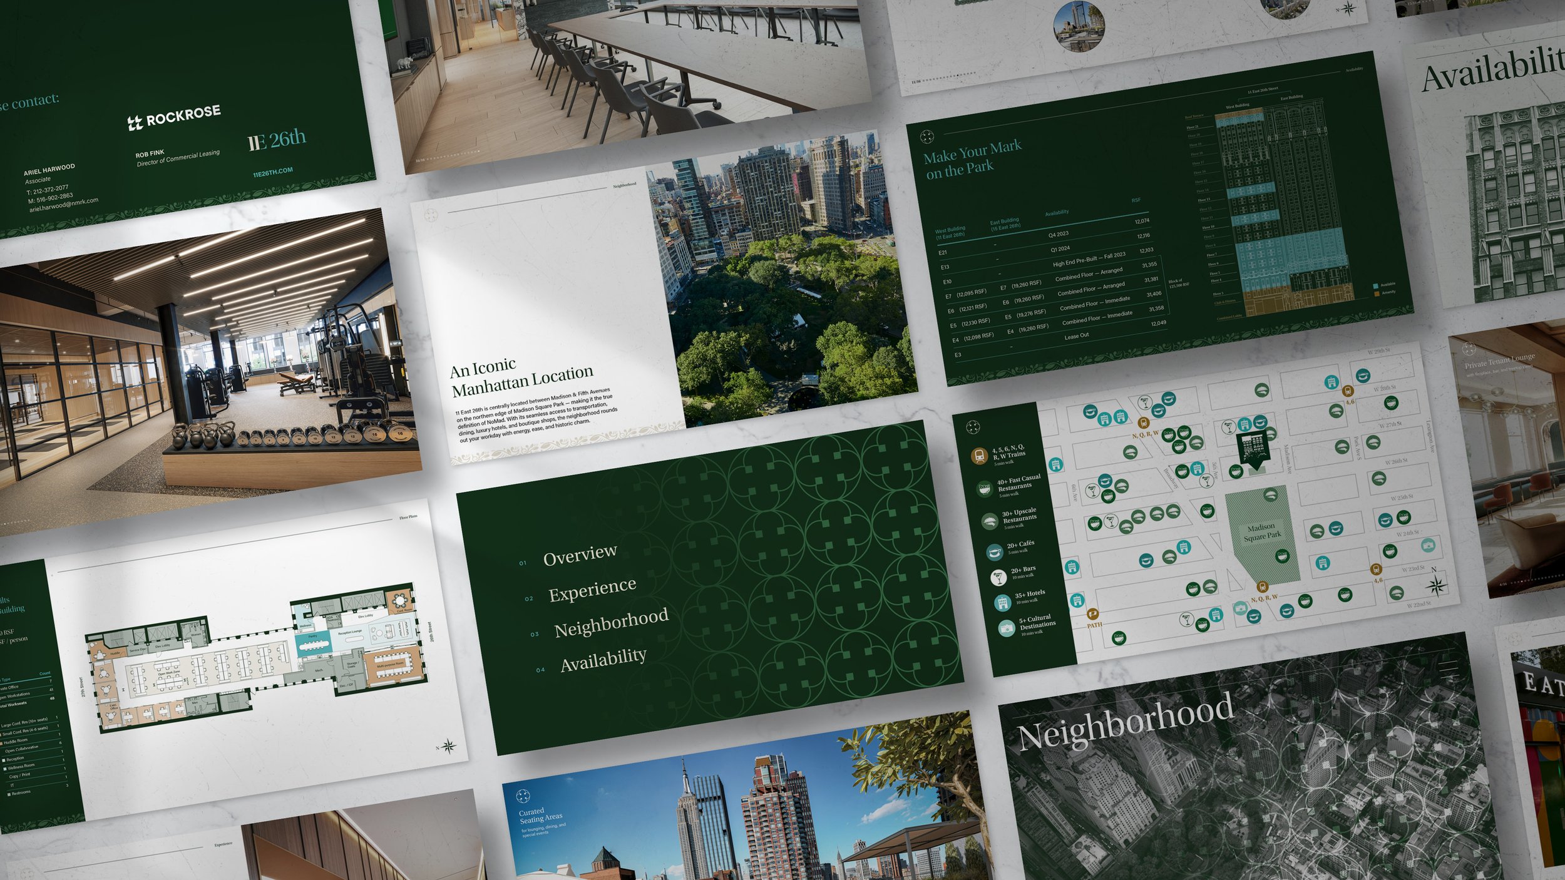Click the camera icon beside "5+ Cultural Destinations"
1565x880 pixels.
click(1007, 628)
